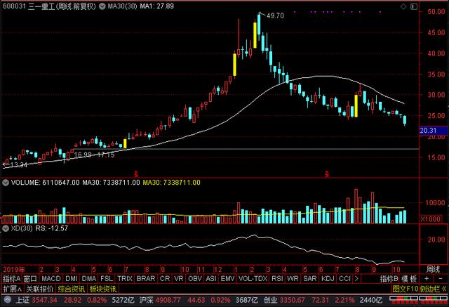The height and width of the screenshot is (307, 449).
Task: Switch to the FSL indicator tab
Action: [107, 279]
